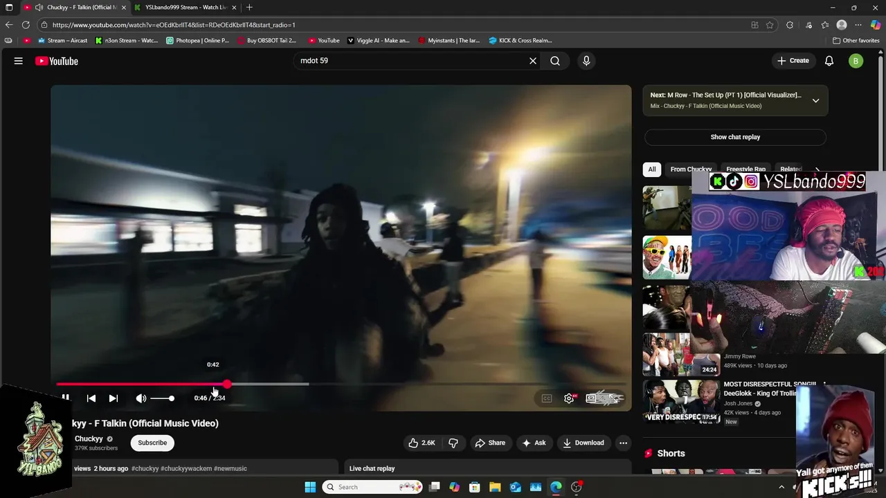Screen dimensions: 886x498
Task: Reload the page
Action: click(26, 25)
